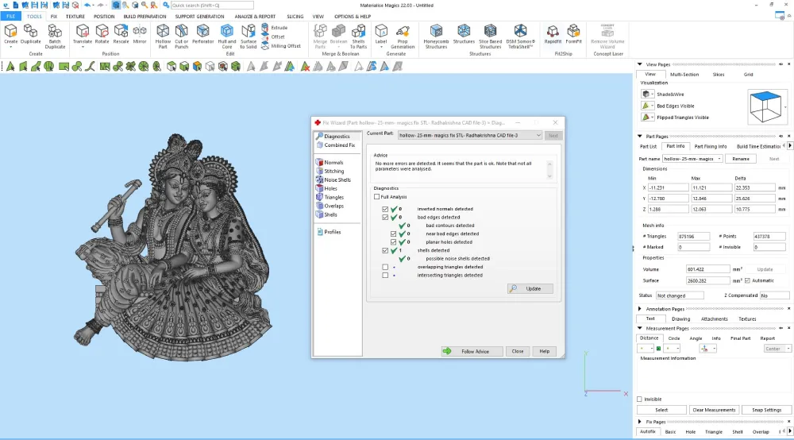Open Part name dropdown in Part Info
Screen dimensions: 794x440
[719, 159]
